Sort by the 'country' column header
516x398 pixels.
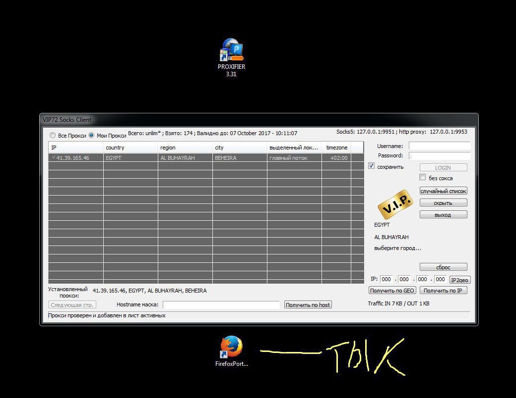coord(130,148)
